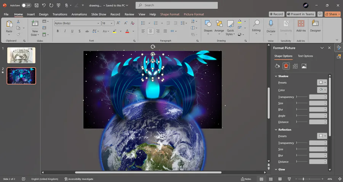Click the Record button

277,14
